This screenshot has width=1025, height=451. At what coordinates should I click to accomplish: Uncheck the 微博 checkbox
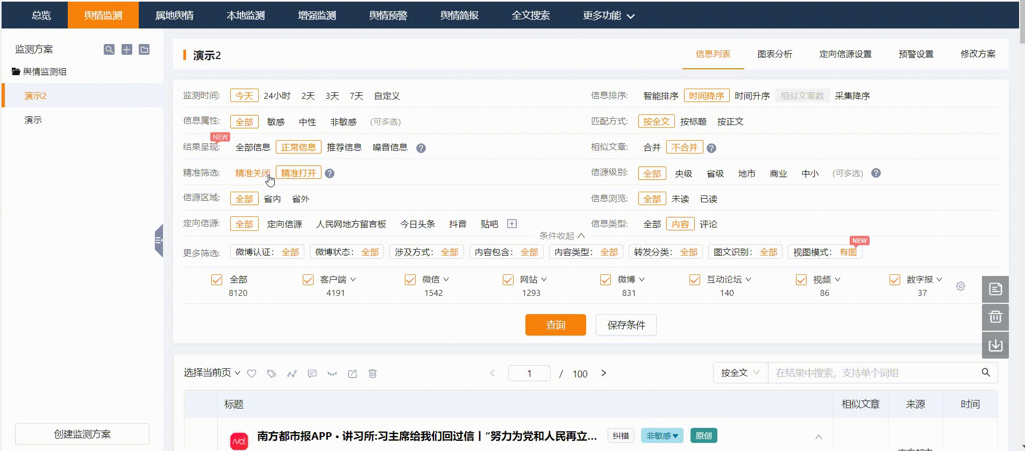point(606,280)
